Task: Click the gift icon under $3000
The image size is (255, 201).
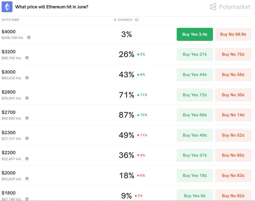Action: tap(27, 78)
